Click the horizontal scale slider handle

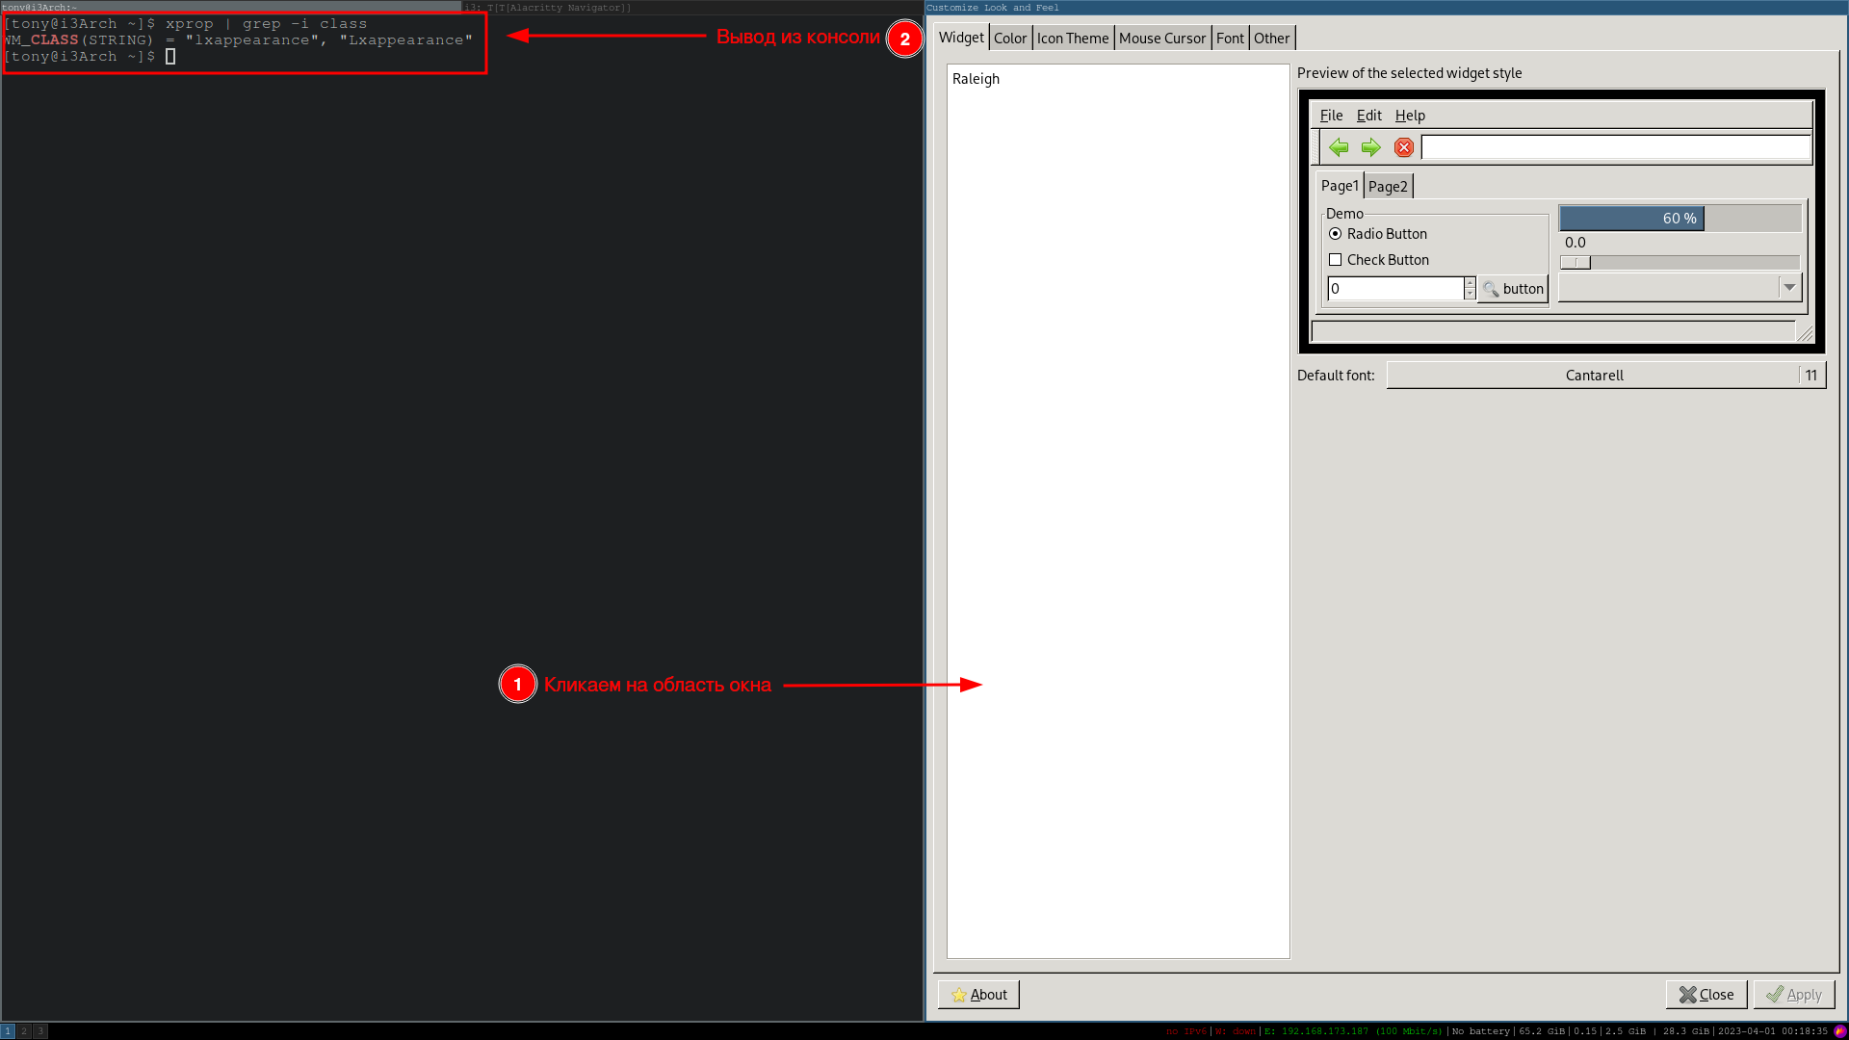coord(1576,263)
